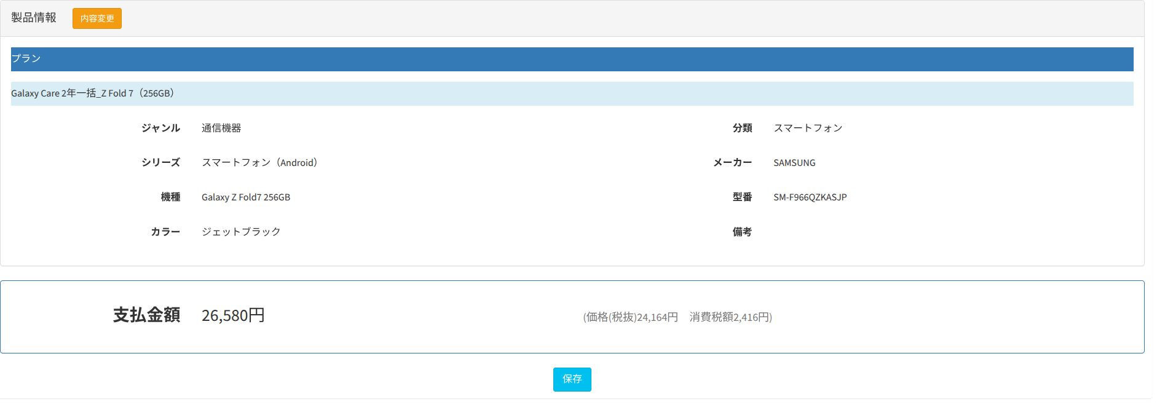Viewport: 1157px width, 418px height.
Task: Click the orange 内容変更 button
Action: pyautogui.click(x=97, y=18)
